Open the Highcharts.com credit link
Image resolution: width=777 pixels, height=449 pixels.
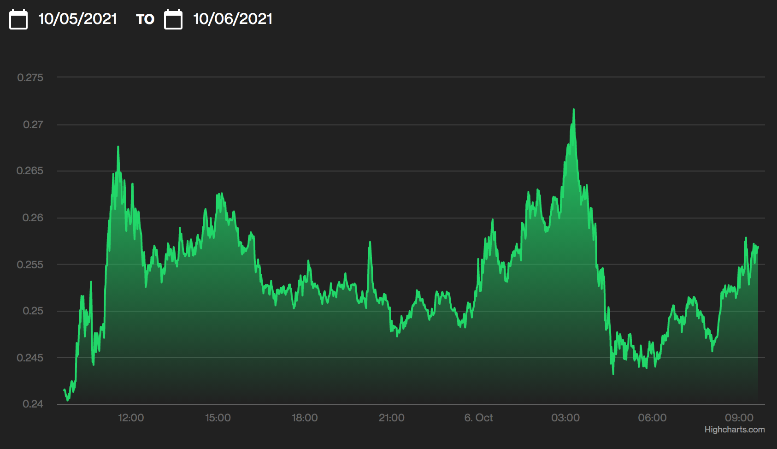[734, 429]
